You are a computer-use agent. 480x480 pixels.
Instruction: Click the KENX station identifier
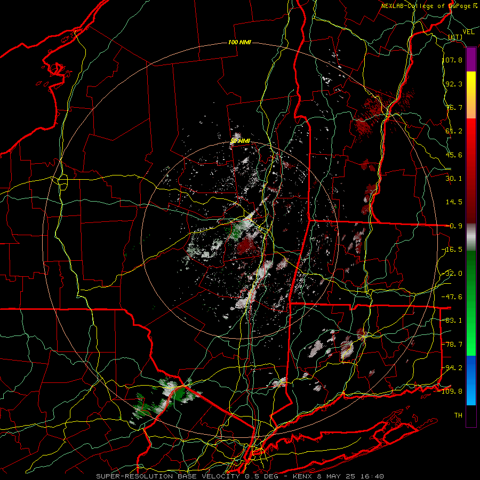303,476
